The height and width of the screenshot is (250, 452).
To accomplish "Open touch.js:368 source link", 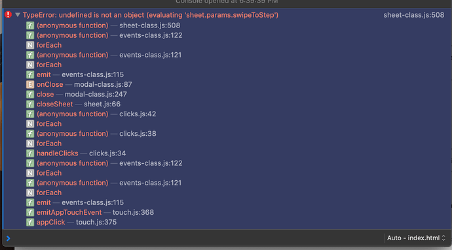I will [133, 212].
